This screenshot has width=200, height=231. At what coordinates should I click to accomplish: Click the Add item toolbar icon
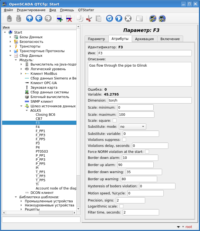point(59,19)
